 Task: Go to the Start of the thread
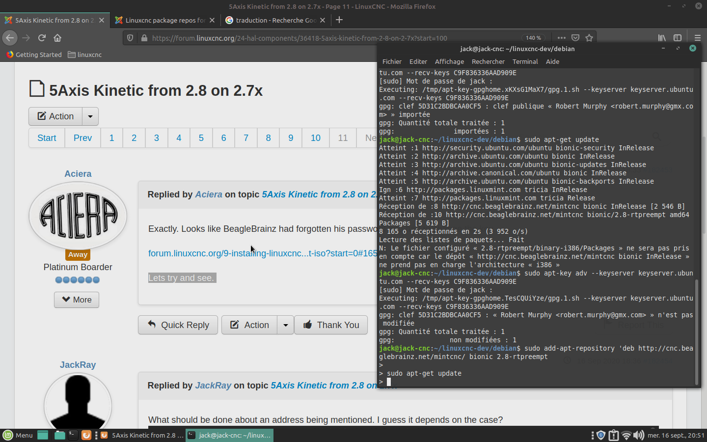47,138
